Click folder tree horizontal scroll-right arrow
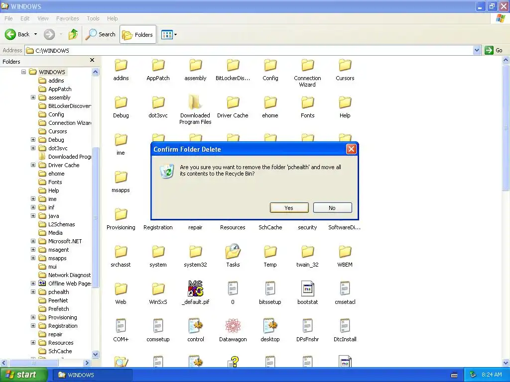 coord(87,363)
